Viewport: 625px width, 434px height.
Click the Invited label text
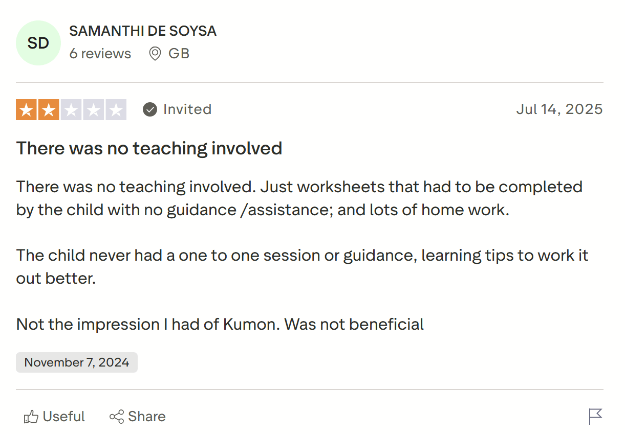[x=187, y=109]
